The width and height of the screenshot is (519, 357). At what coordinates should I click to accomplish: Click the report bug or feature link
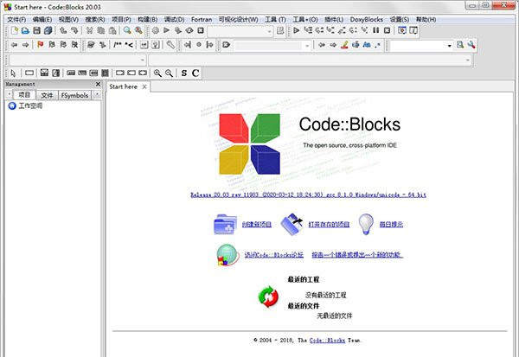pos(357,255)
